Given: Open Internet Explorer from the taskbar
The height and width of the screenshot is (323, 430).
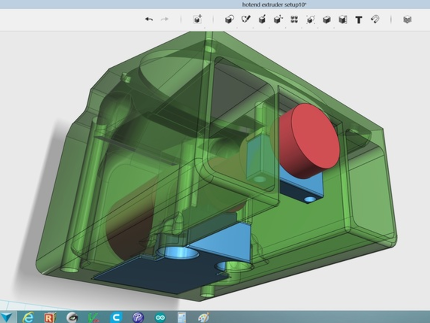Looking at the screenshot, I should (x=28, y=317).
